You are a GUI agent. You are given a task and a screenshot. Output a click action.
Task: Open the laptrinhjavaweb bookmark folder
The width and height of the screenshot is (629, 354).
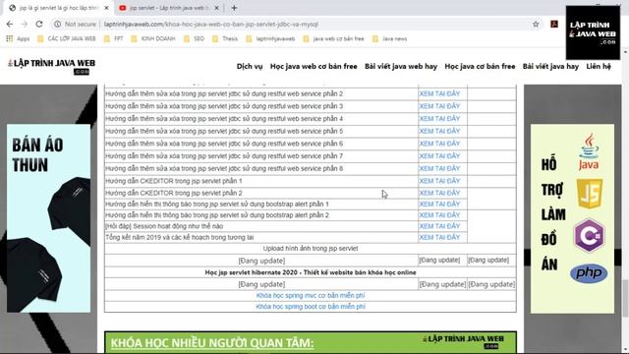(271, 39)
